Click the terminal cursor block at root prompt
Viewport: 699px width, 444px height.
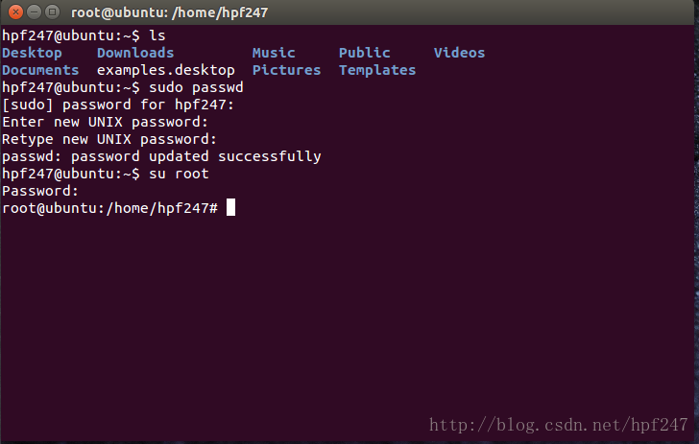[230, 207]
